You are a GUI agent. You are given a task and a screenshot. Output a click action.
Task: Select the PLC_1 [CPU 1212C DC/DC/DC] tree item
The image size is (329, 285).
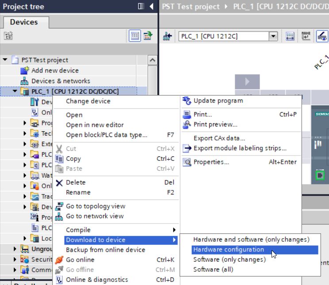pos(75,91)
